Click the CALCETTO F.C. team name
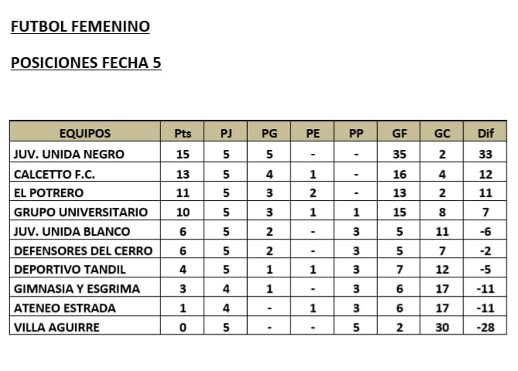This screenshot has height=371, width=518. pos(53,173)
